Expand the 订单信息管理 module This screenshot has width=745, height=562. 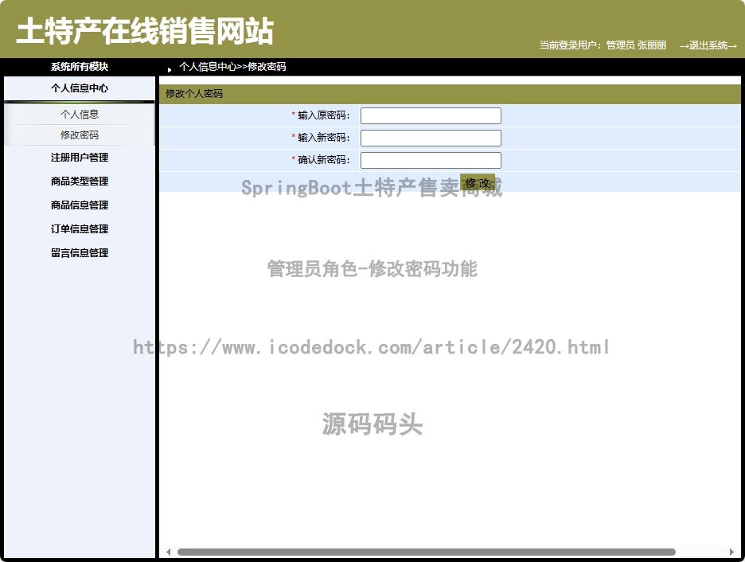click(x=80, y=229)
